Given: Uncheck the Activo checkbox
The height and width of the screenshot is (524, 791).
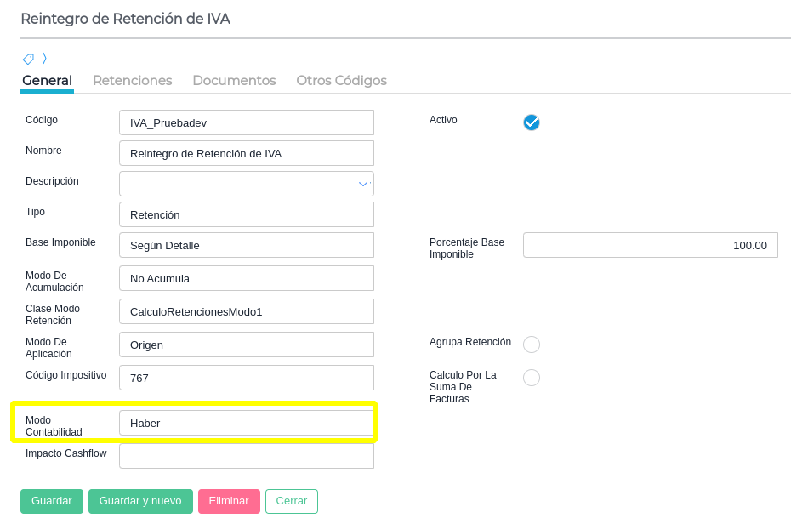Looking at the screenshot, I should pos(532,122).
